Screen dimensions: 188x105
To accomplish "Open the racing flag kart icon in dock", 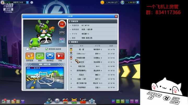I will point(49,101).
